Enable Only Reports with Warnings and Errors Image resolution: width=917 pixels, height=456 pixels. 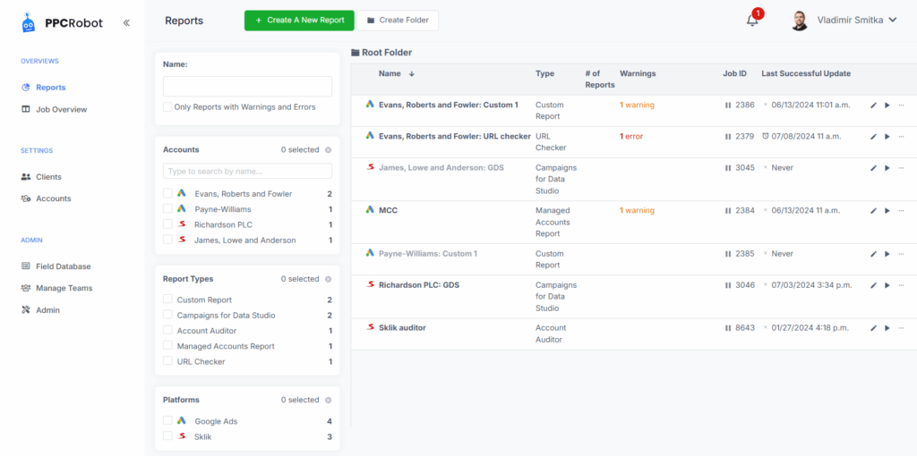click(x=167, y=107)
